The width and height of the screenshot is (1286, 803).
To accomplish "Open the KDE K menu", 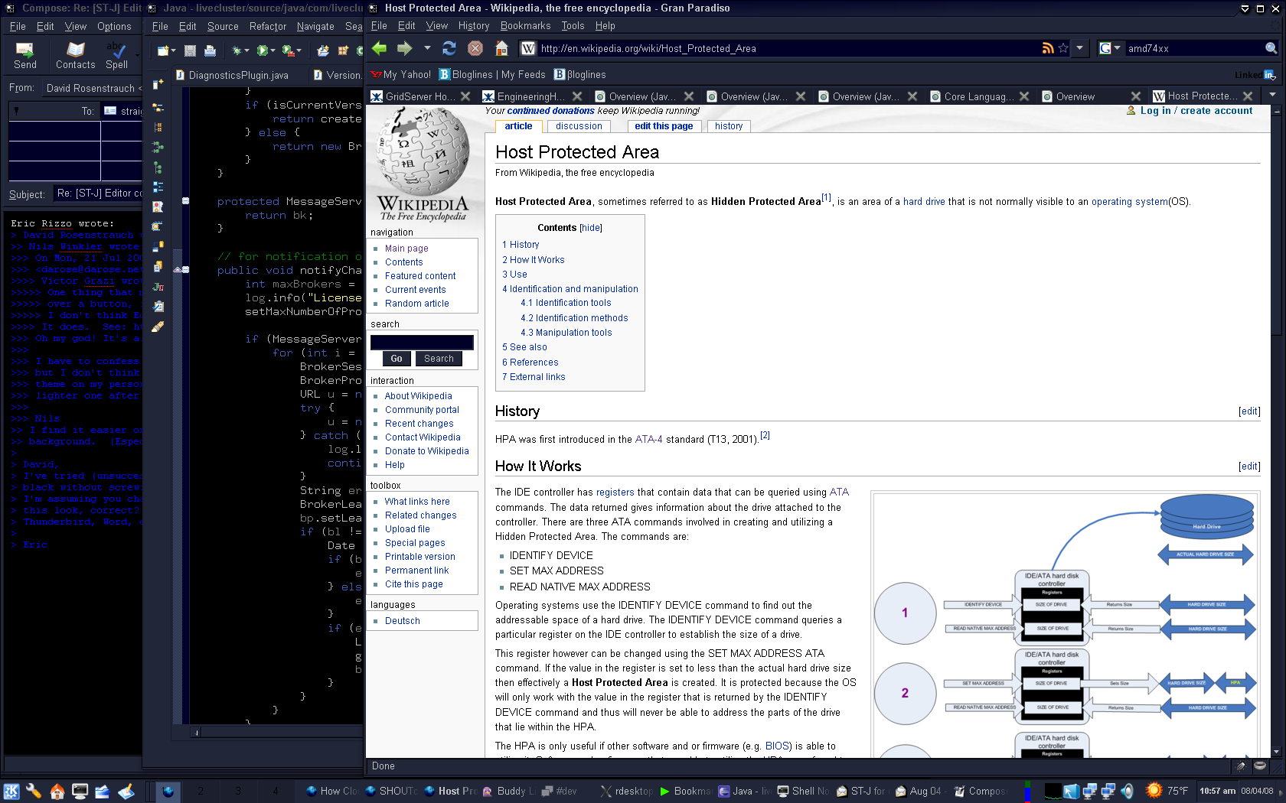I will [11, 792].
